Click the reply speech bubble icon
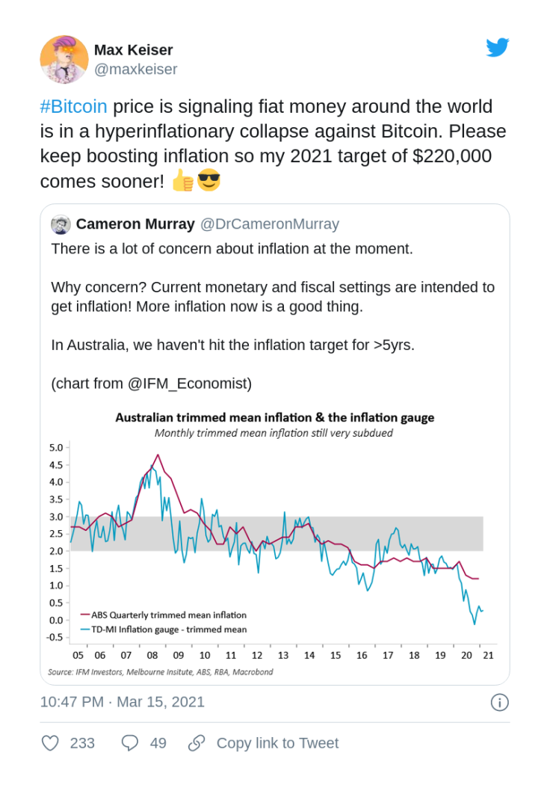The width and height of the screenshot is (550, 788). (x=130, y=743)
